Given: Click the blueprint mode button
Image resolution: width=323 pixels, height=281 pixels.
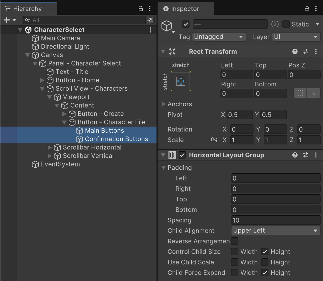Looking at the screenshot, I should coord(300,93).
